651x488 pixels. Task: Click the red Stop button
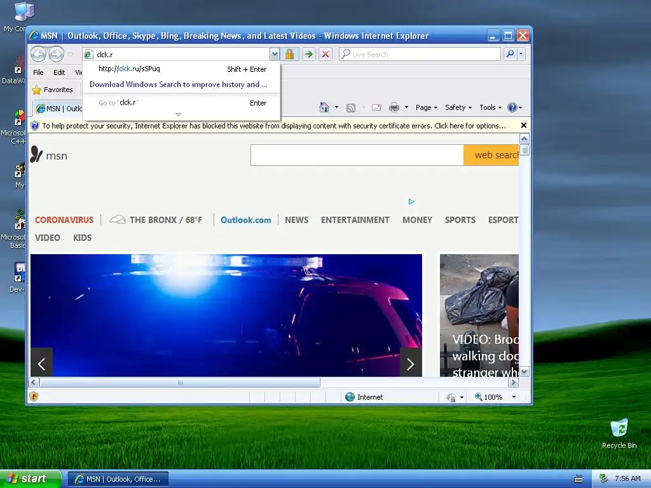tap(325, 55)
